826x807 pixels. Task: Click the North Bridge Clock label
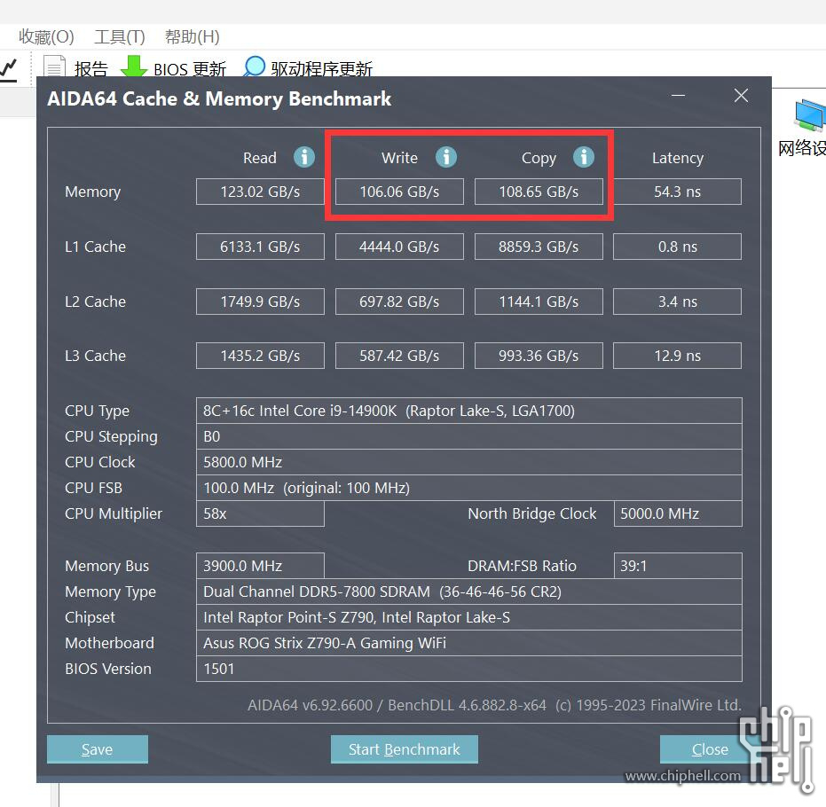(x=532, y=513)
